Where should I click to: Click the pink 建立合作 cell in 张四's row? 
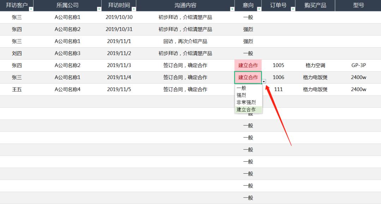[248, 65]
